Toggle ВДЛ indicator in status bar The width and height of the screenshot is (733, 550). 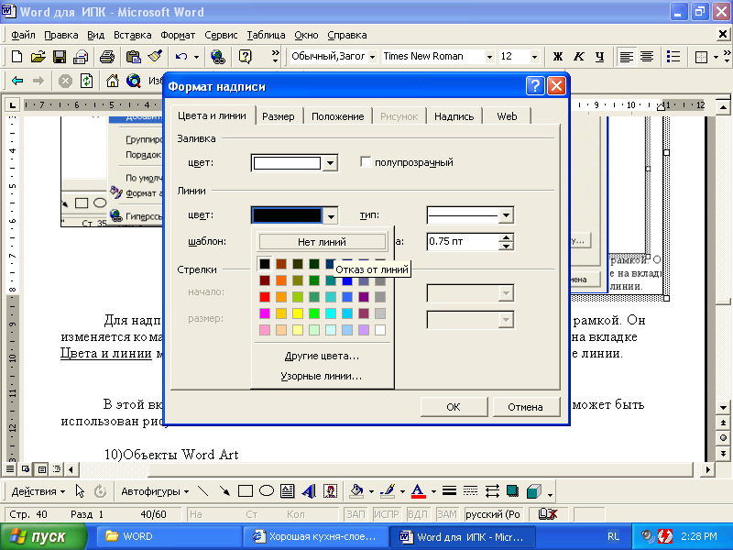point(418,514)
